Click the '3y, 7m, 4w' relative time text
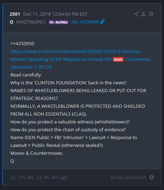 pos(39,178)
